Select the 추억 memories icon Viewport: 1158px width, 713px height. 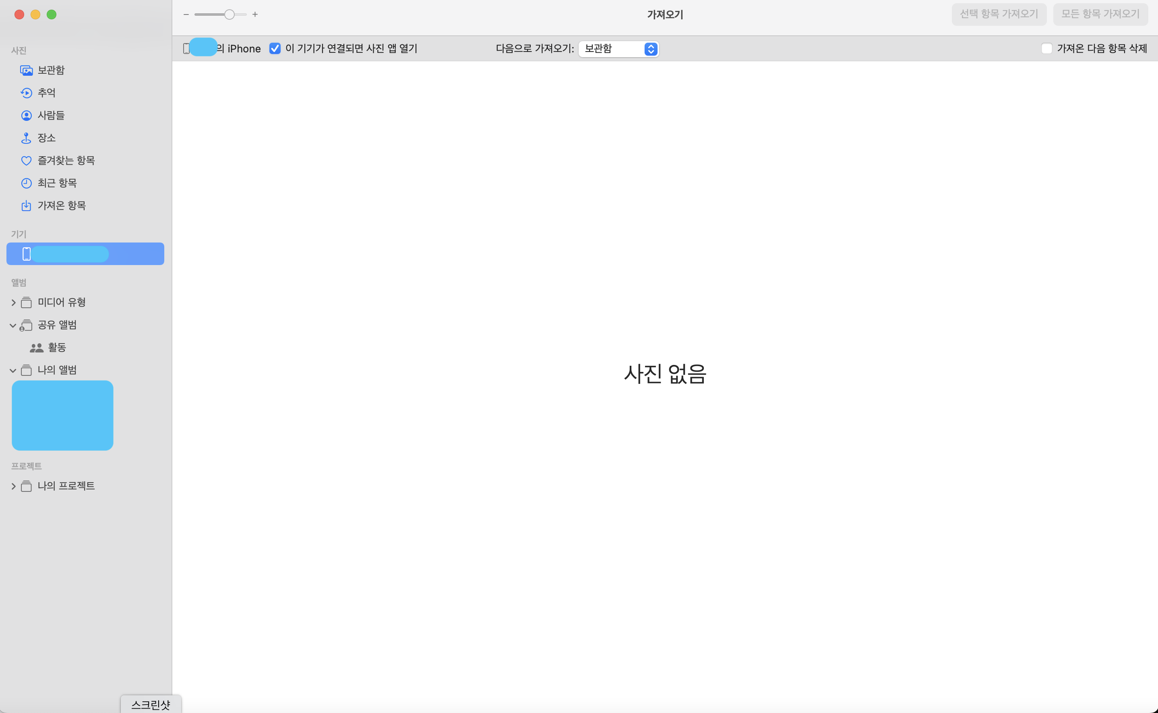pyautogui.click(x=27, y=93)
